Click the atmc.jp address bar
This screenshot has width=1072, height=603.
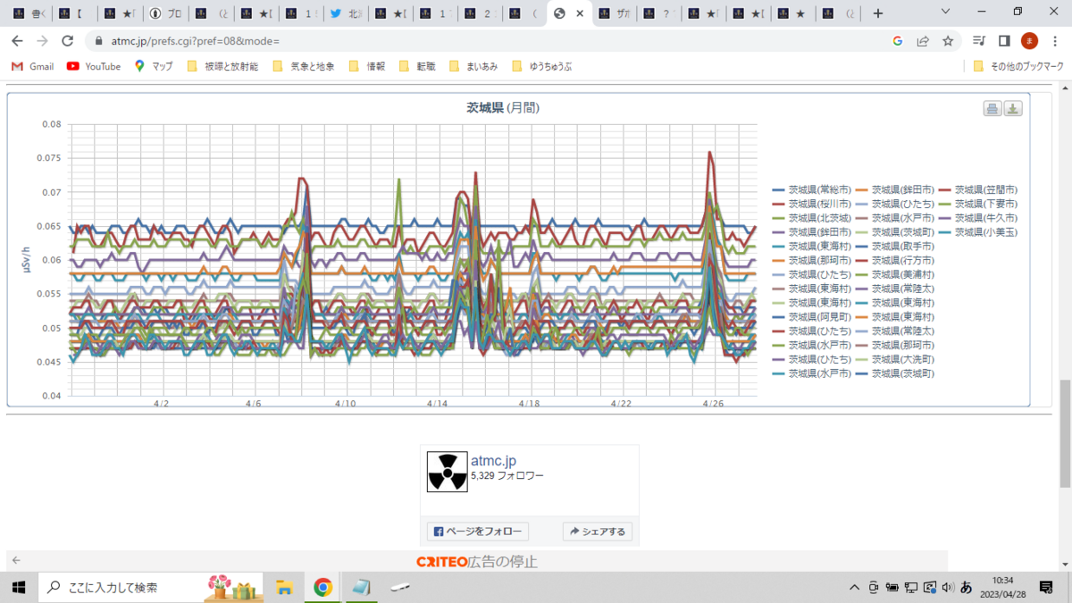pos(482,41)
